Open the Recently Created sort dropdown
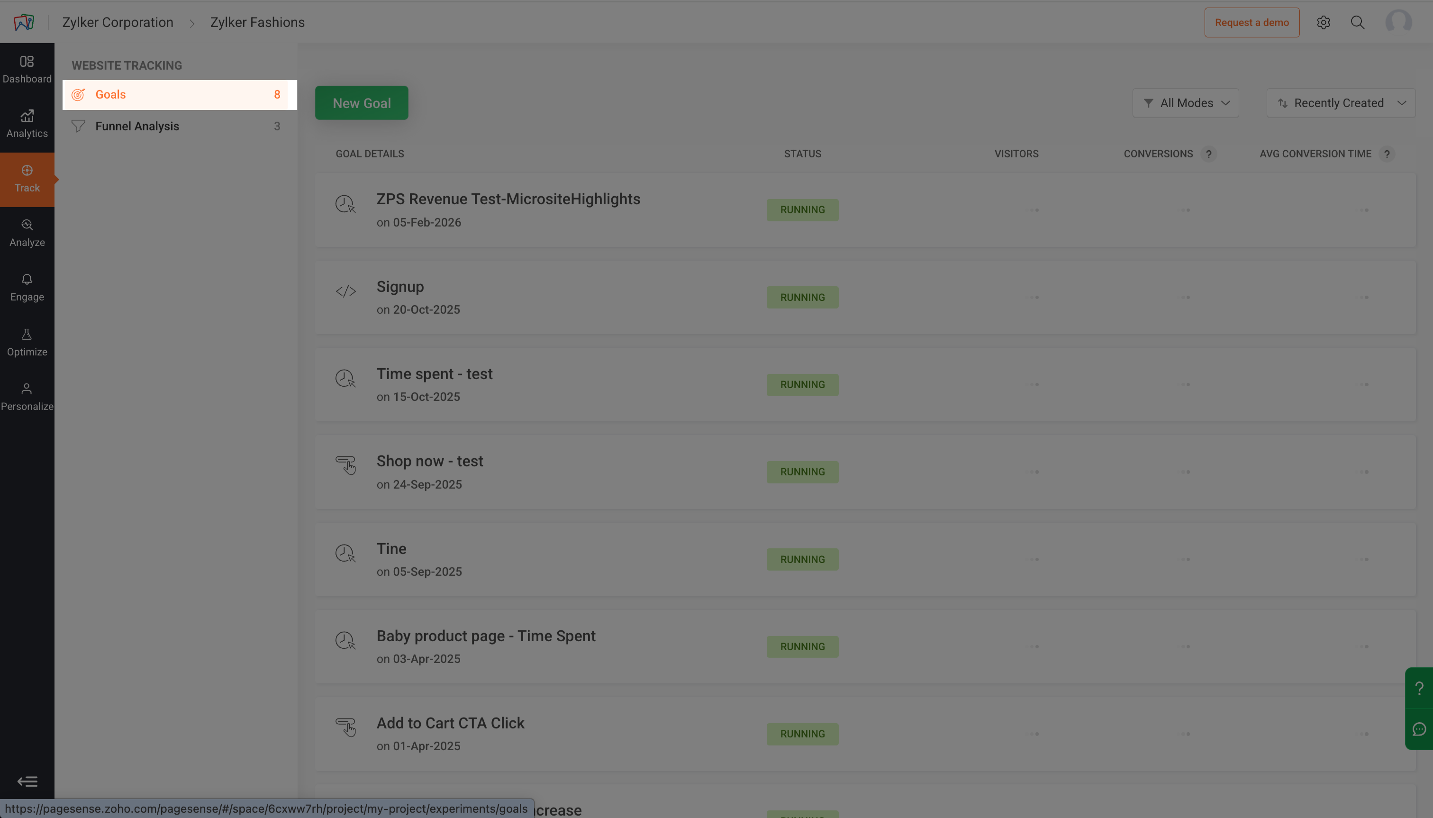Screen dimensions: 1433x818 [x=1340, y=103]
